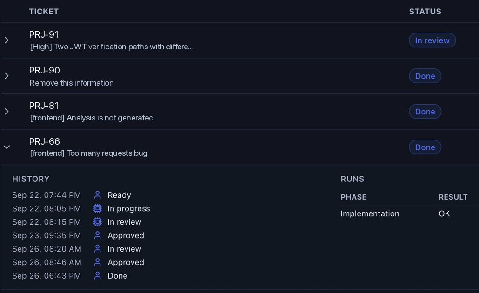Click the Implementation phase cell
Screen dimensions: 479x293
[370, 213]
